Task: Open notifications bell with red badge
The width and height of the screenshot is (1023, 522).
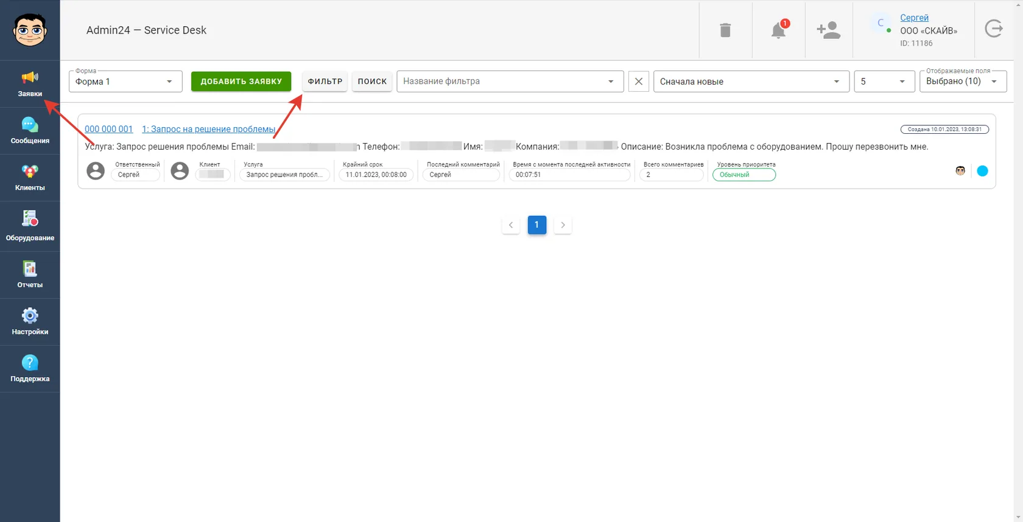Action: coord(779,29)
